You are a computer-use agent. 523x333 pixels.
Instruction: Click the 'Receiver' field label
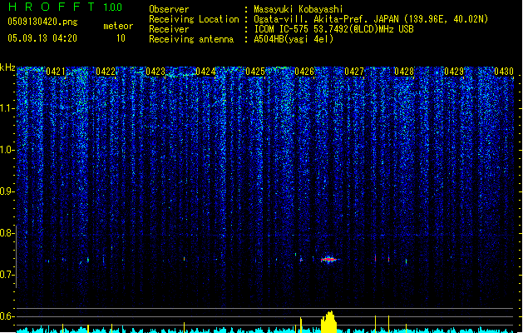[x=169, y=29]
